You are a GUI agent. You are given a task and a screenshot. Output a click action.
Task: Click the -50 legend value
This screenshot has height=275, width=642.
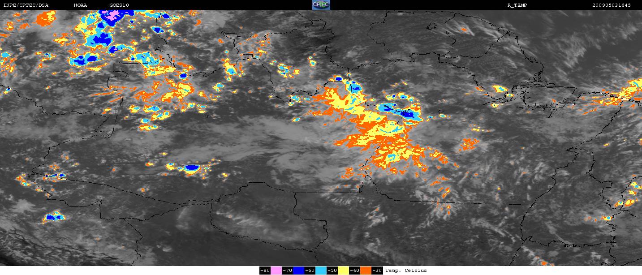[332, 271]
